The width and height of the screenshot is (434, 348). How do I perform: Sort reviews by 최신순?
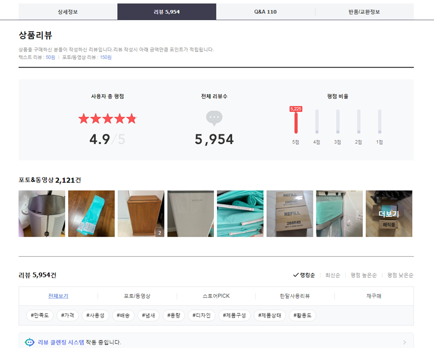(334, 275)
